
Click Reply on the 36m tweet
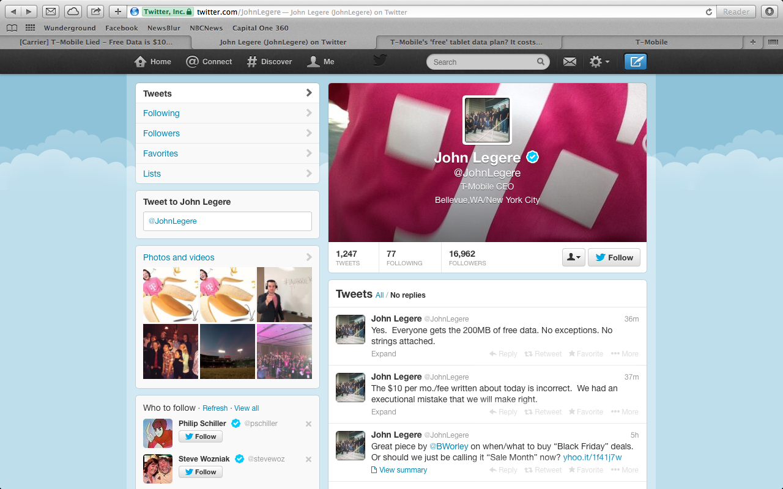(503, 354)
